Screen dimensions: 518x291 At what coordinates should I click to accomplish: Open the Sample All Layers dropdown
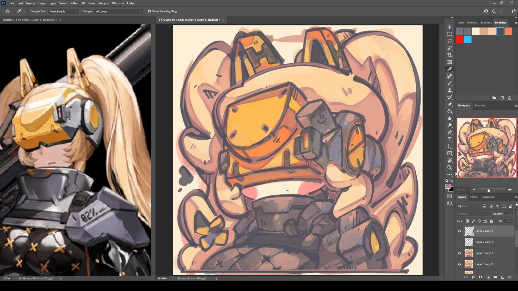coord(118,11)
